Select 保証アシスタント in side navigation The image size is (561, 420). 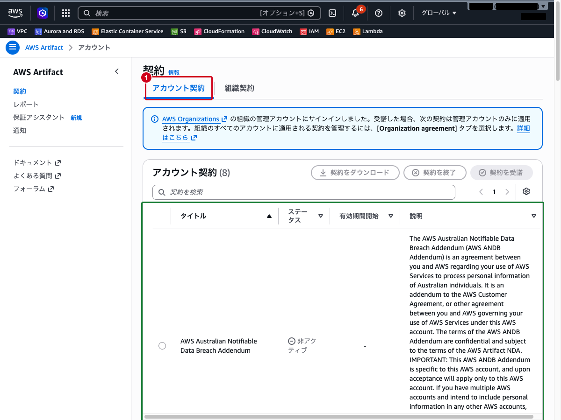point(39,118)
